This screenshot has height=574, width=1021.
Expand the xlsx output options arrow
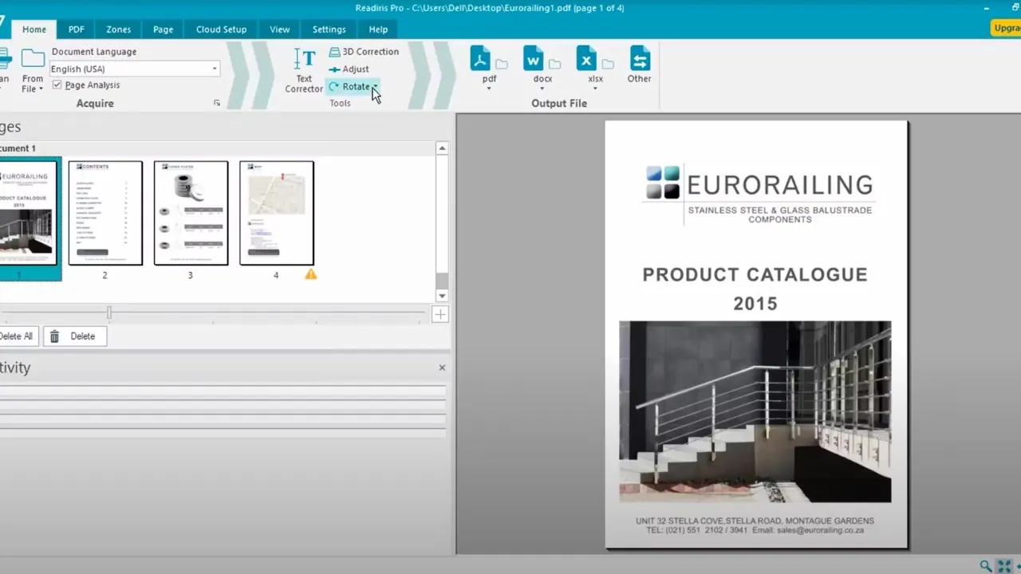[595, 88]
